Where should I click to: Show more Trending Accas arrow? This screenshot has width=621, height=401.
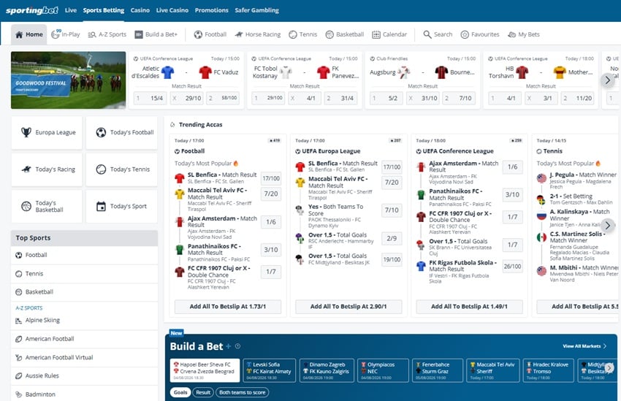pyautogui.click(x=608, y=225)
